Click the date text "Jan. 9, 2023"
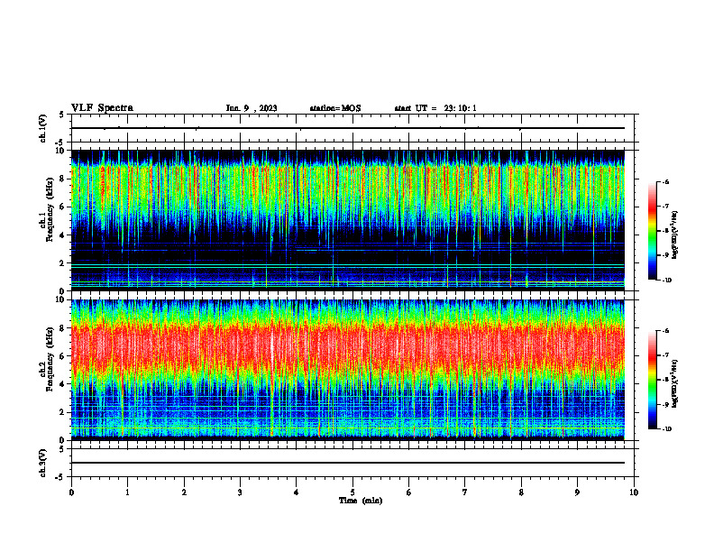The image size is (714, 552). tap(252, 108)
